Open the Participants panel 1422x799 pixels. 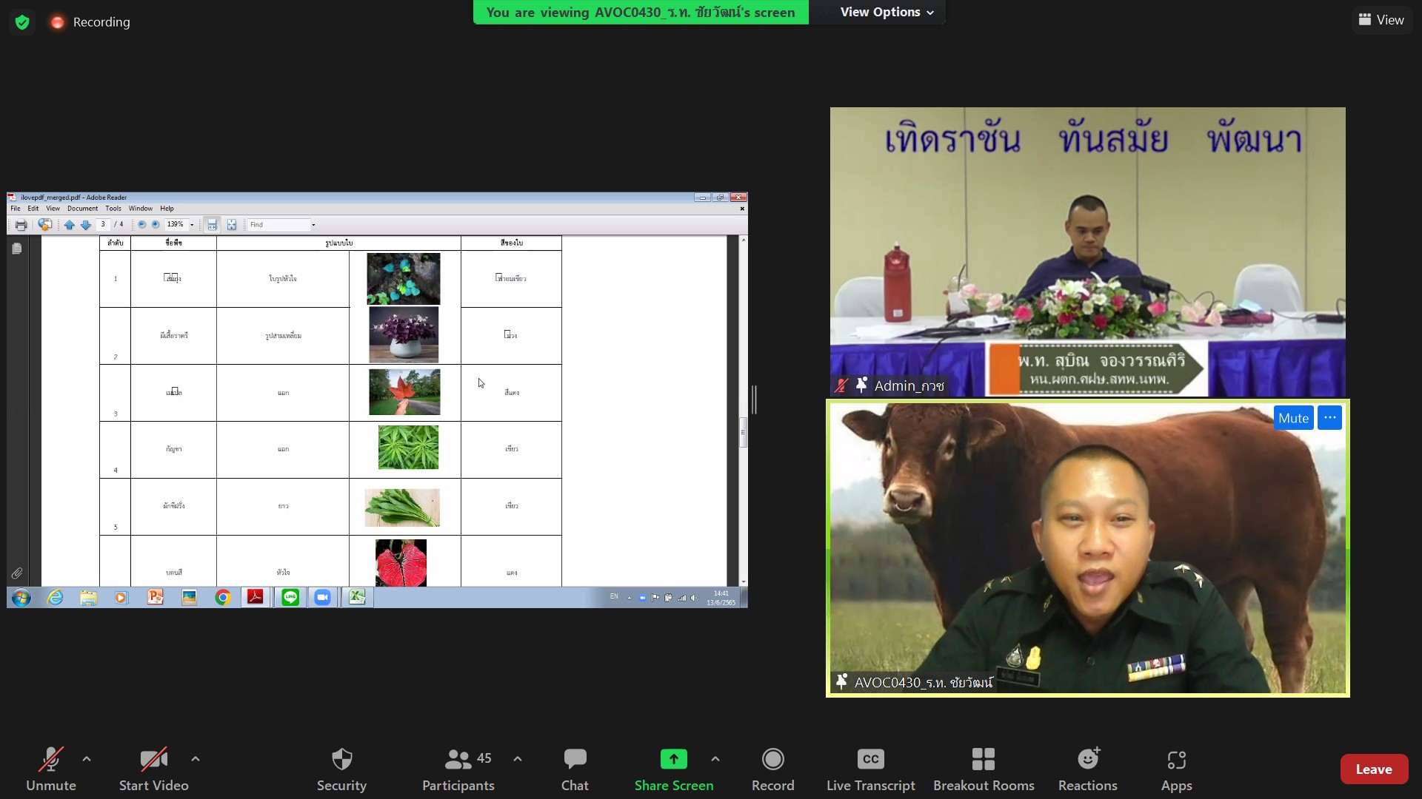coord(458,769)
